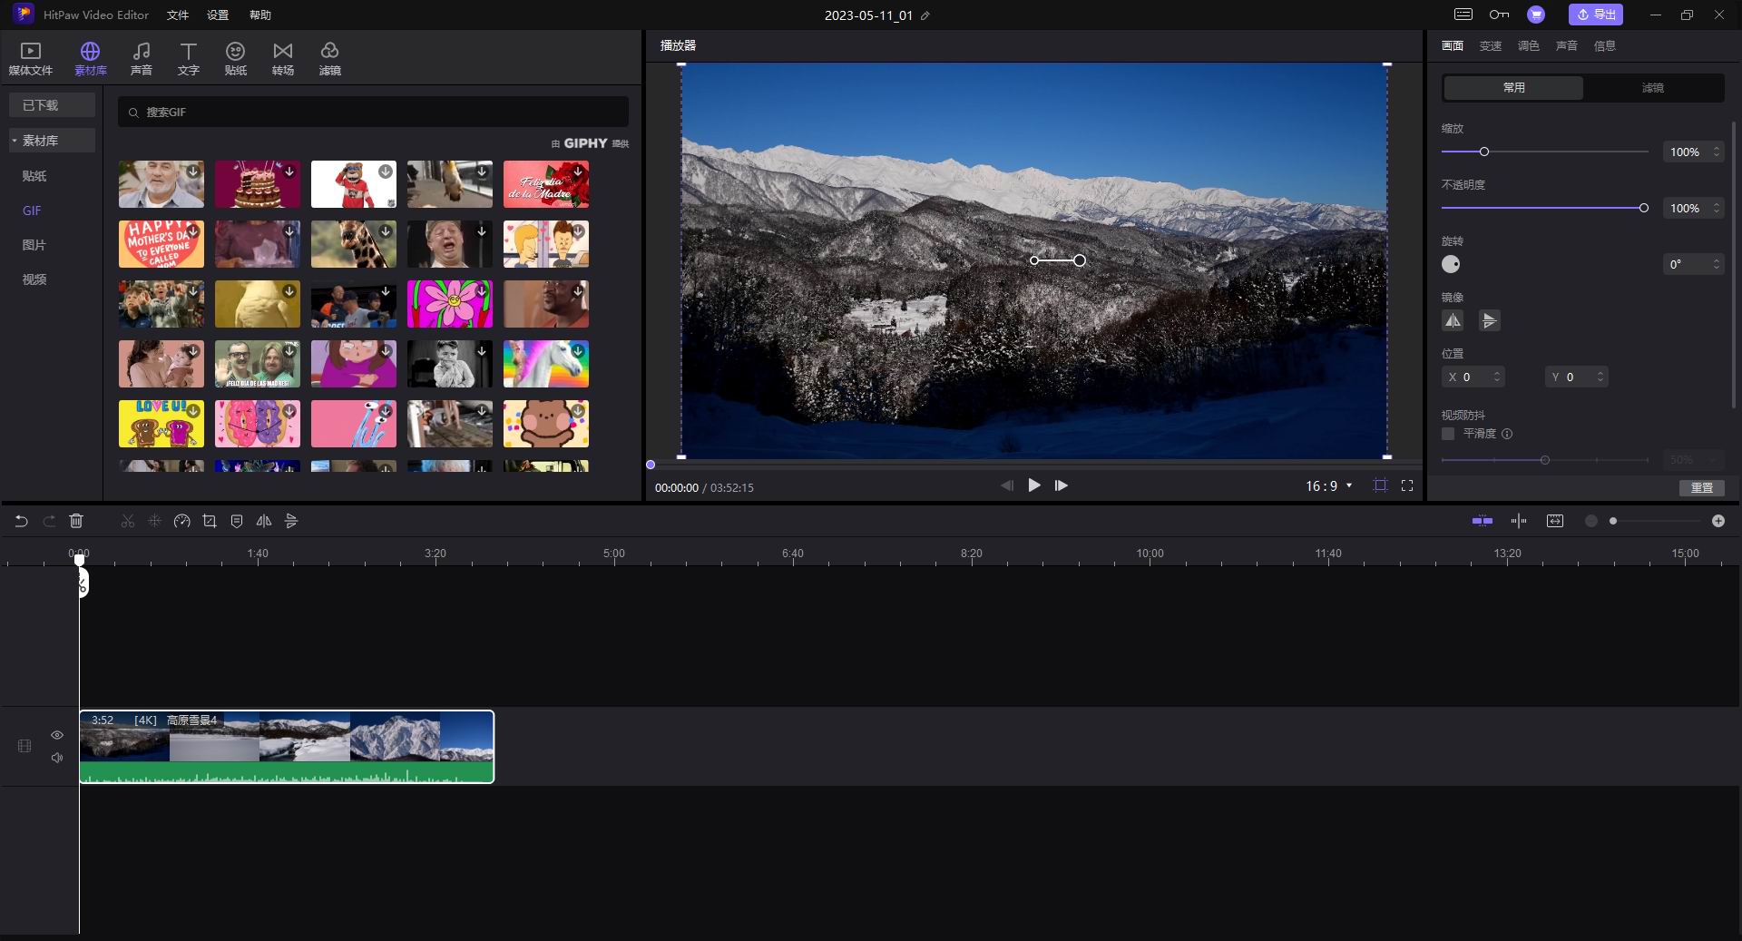Select the 滤镜 segment in properties panel
The image size is (1742, 941).
pos(1653,88)
